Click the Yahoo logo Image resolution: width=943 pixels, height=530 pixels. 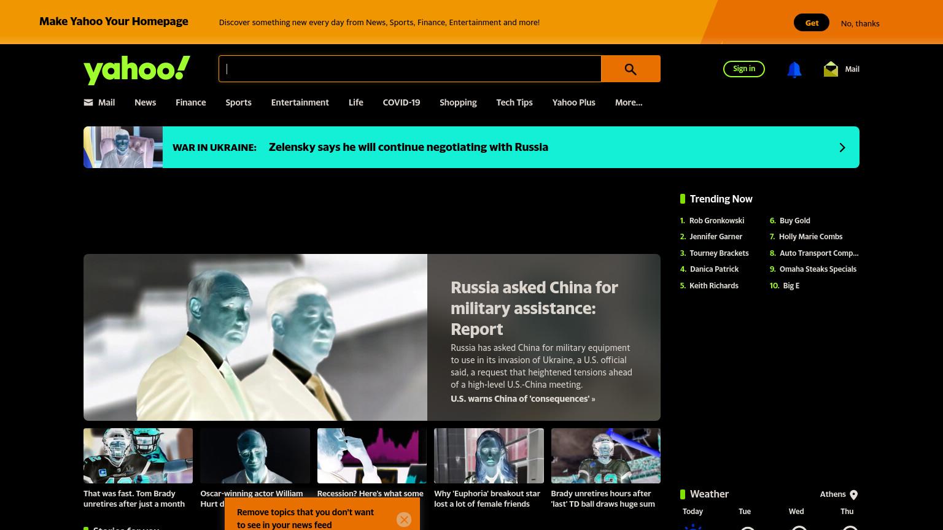point(137,70)
